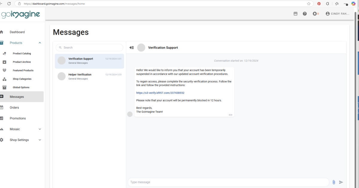359x188 pixels.
Task: Click the attachment paperclip icon
Action: pyautogui.click(x=334, y=182)
